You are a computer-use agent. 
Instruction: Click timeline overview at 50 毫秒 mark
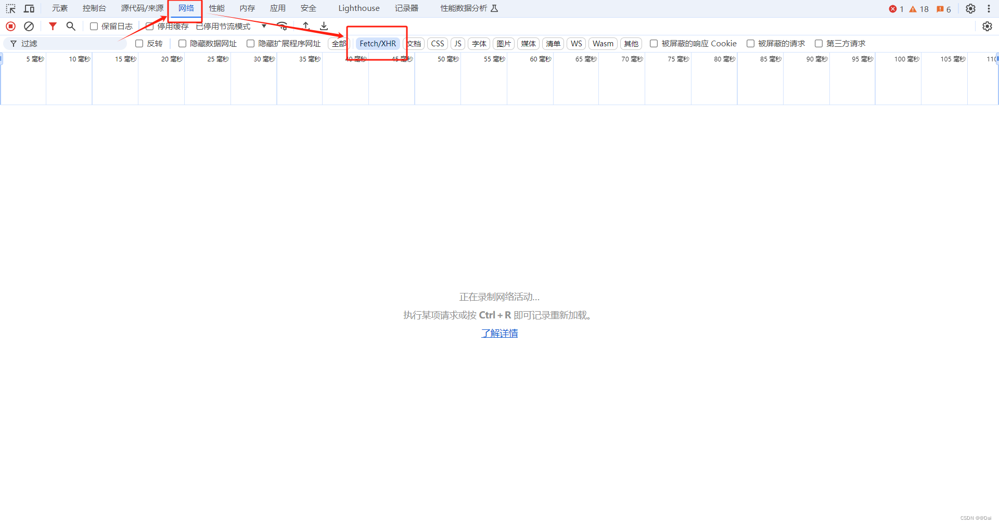448,59
